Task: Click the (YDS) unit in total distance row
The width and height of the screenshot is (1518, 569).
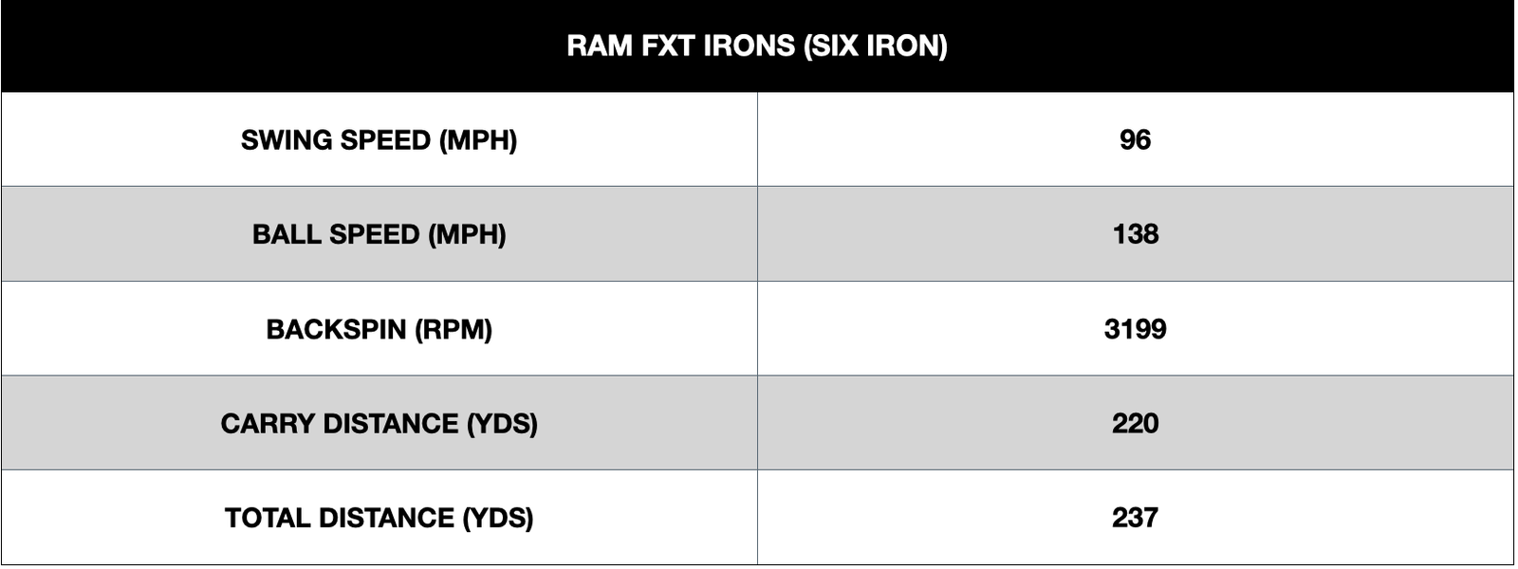Action: click(x=498, y=518)
